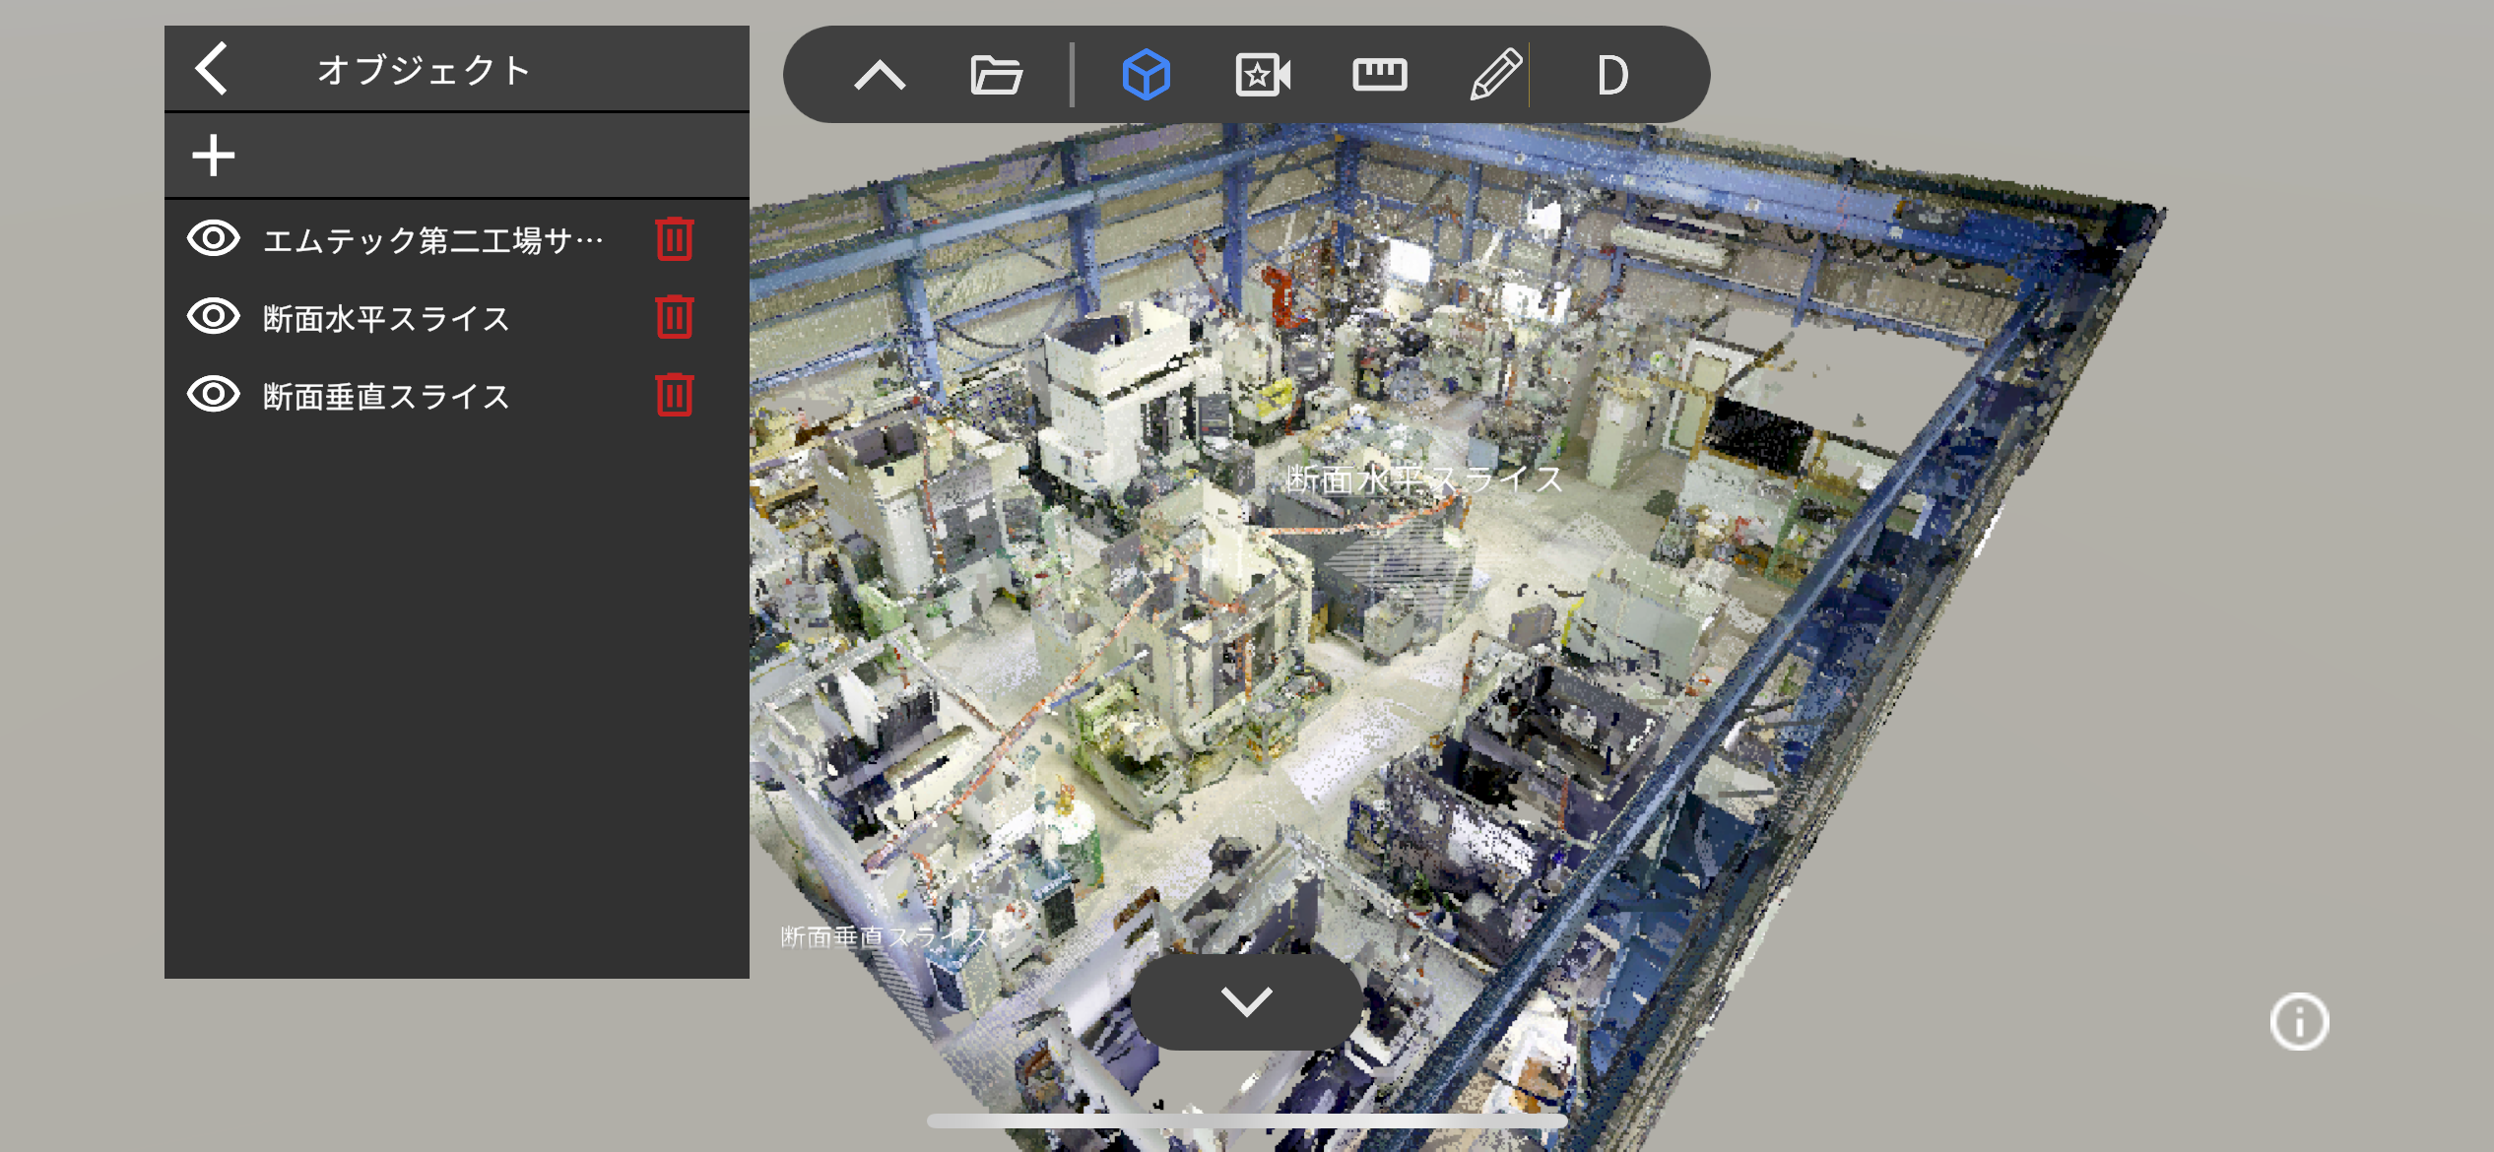The image size is (2494, 1152).
Task: Select the pencil annotation tool
Action: click(x=1494, y=75)
